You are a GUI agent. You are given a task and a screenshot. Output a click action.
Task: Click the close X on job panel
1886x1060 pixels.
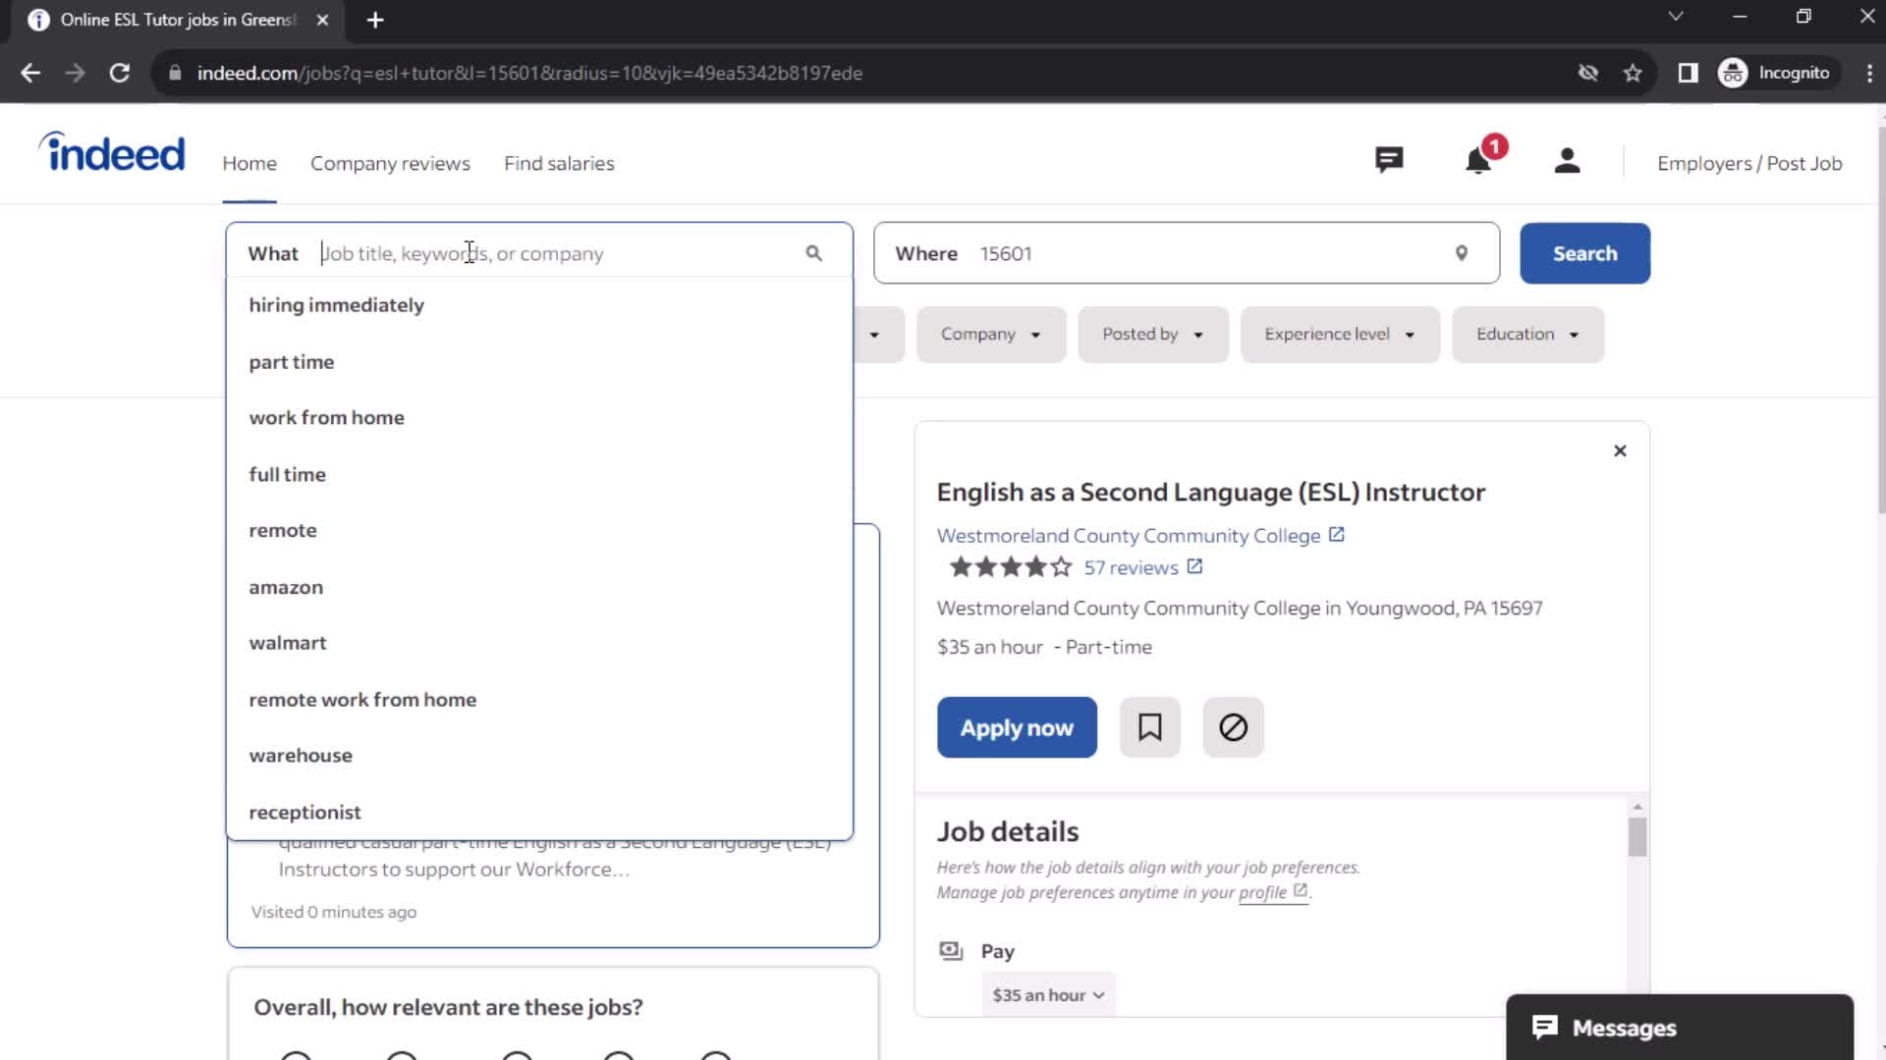coord(1621,450)
